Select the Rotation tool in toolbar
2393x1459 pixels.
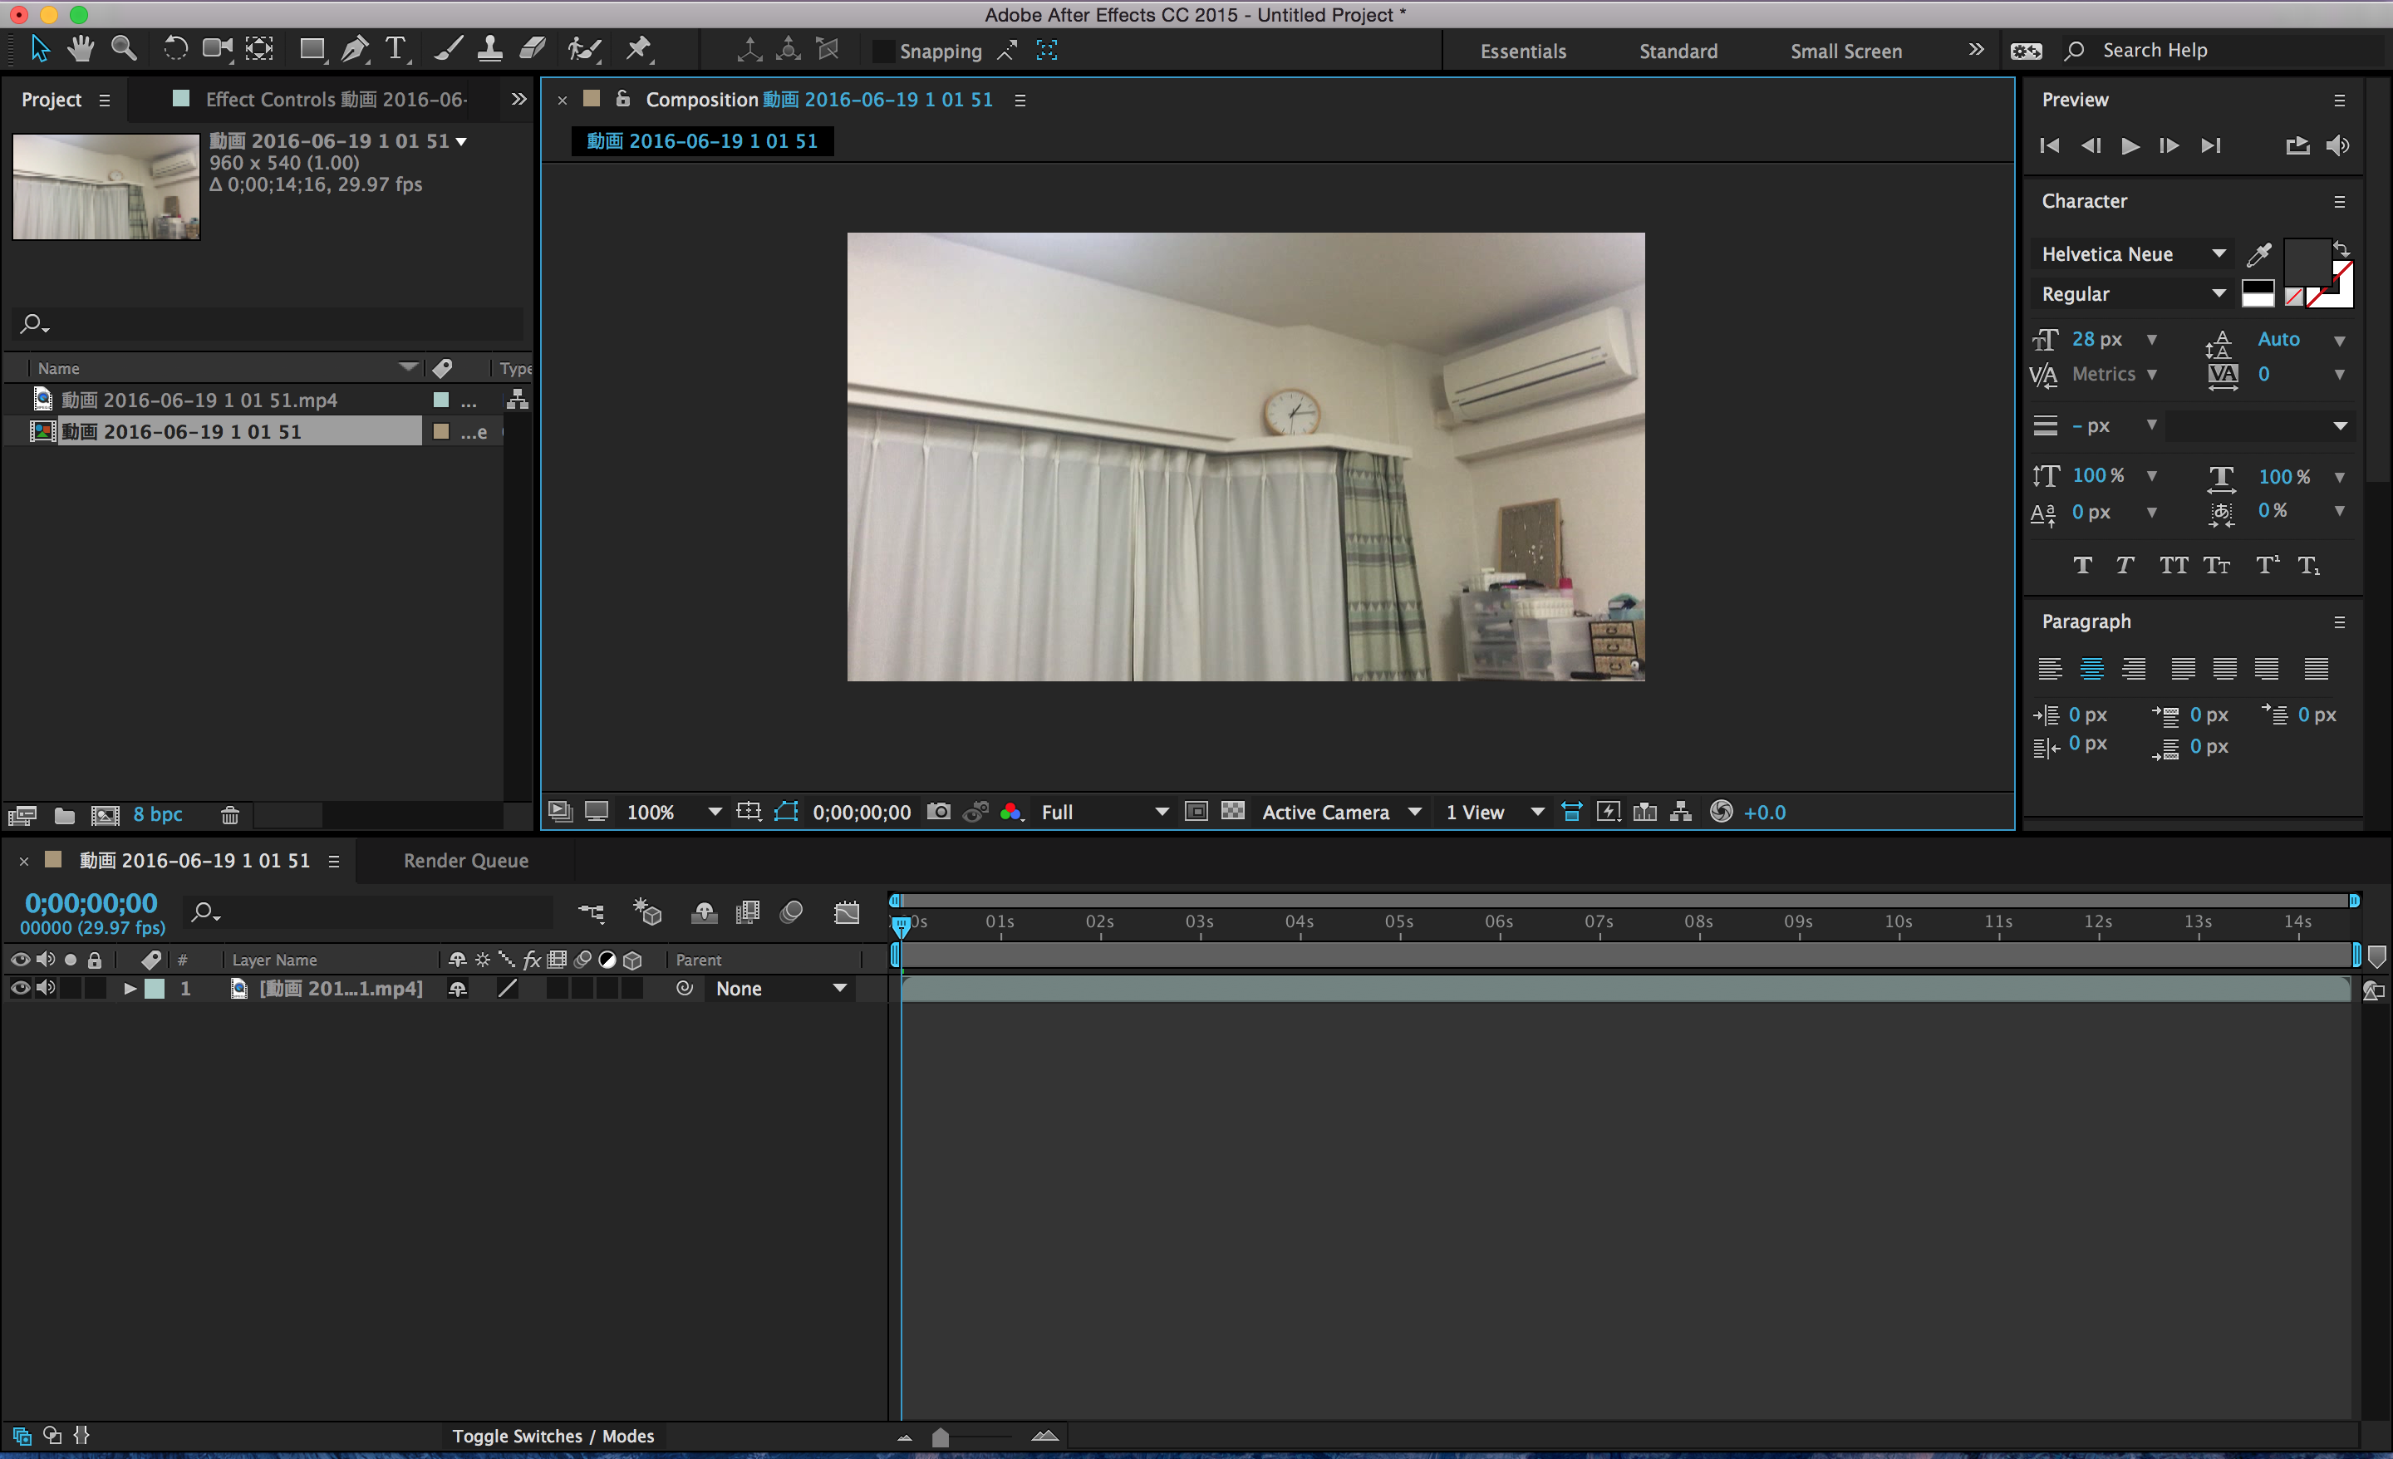coord(173,50)
